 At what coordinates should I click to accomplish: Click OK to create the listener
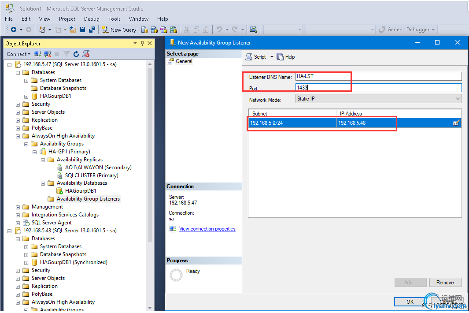tap(410, 302)
